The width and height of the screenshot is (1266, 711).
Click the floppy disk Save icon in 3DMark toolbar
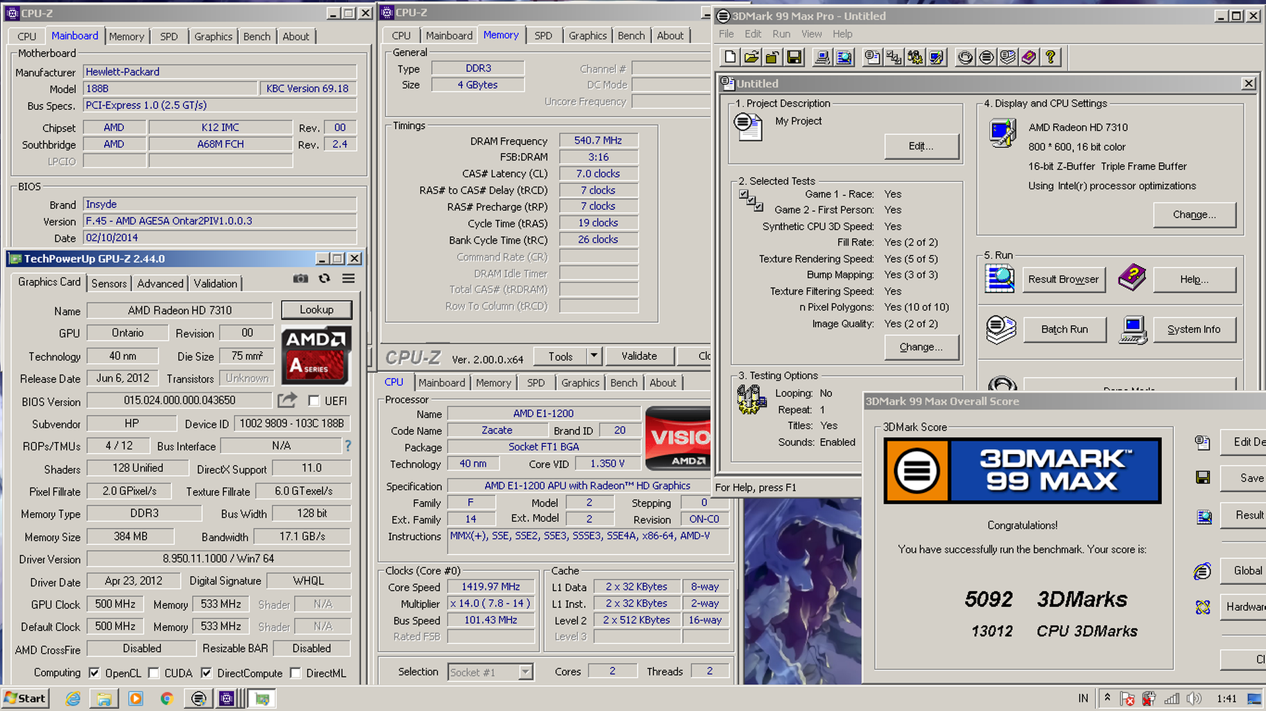coord(795,57)
